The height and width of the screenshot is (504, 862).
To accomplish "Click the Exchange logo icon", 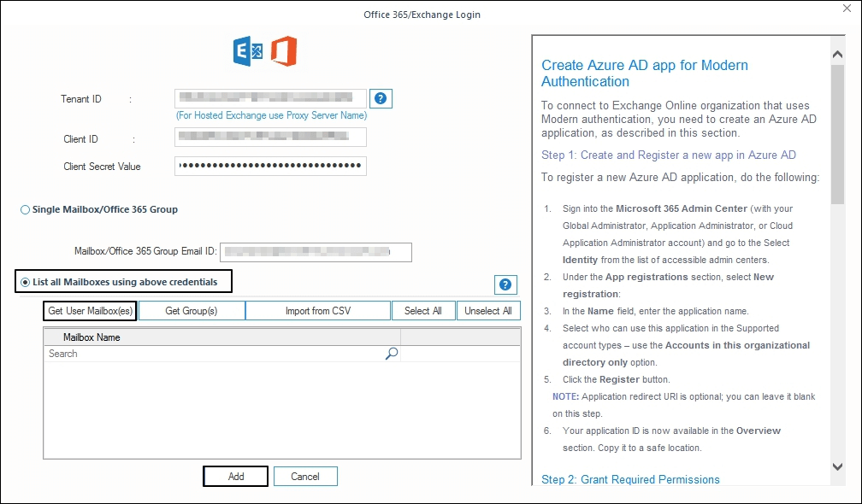I will 248,51.
